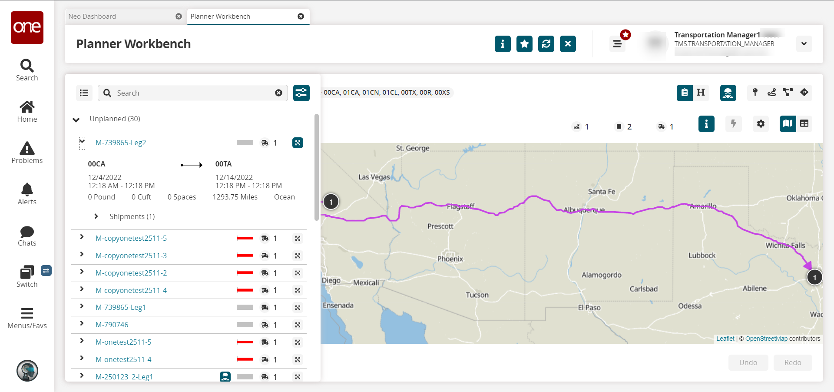Open user profile dropdown arrow

point(804,44)
